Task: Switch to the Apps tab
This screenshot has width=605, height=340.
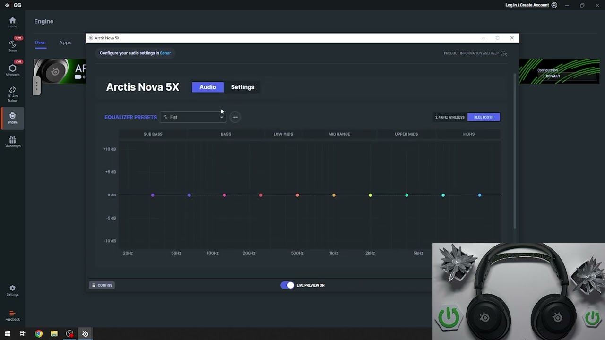Action: click(65, 42)
